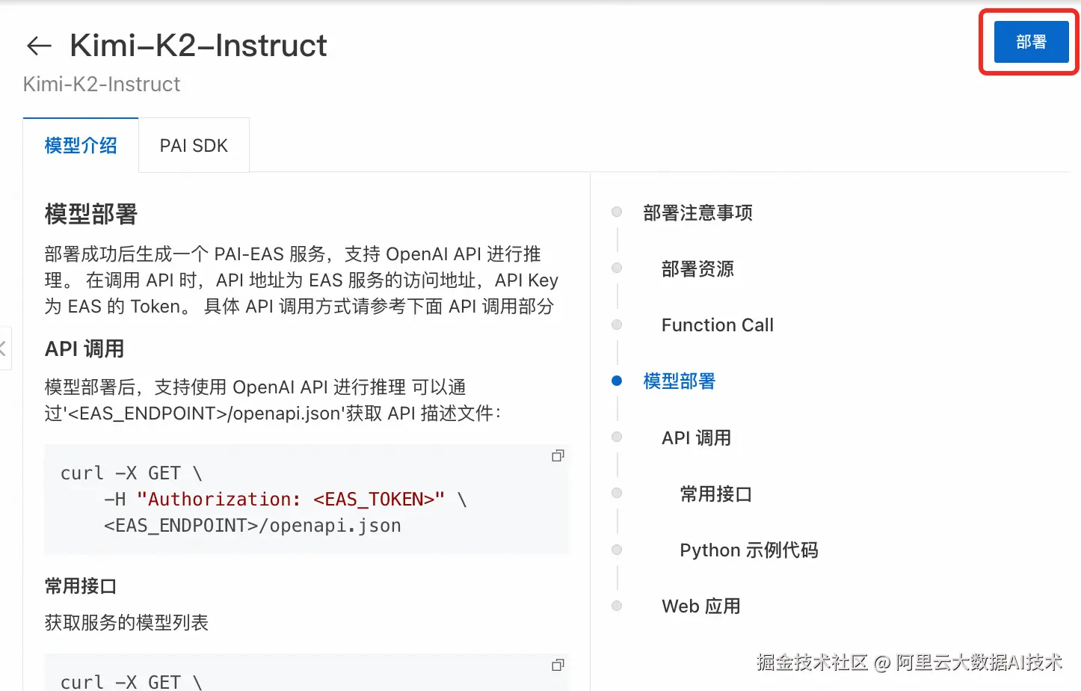
Task: Jump to 部署资源 in outline
Action: point(697,269)
